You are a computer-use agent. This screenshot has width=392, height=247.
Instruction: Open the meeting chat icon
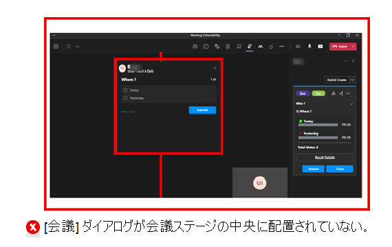coord(206,47)
